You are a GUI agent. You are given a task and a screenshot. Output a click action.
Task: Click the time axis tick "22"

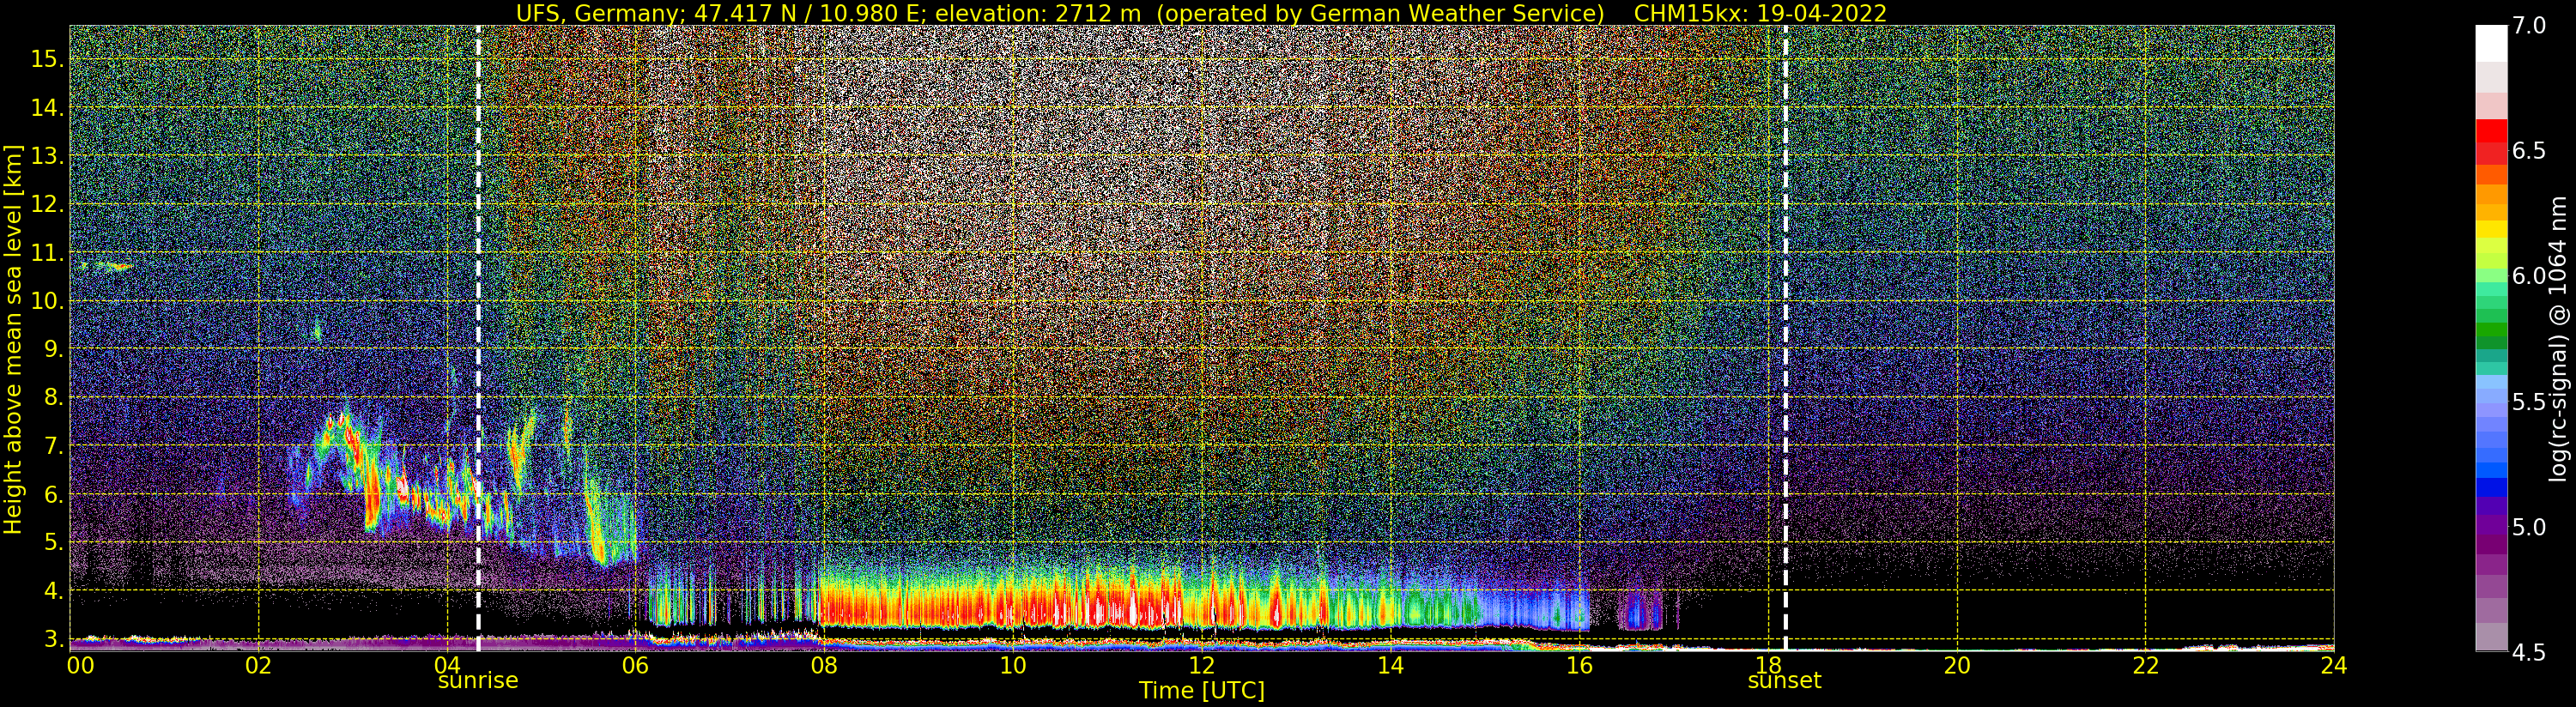[x=2146, y=665]
